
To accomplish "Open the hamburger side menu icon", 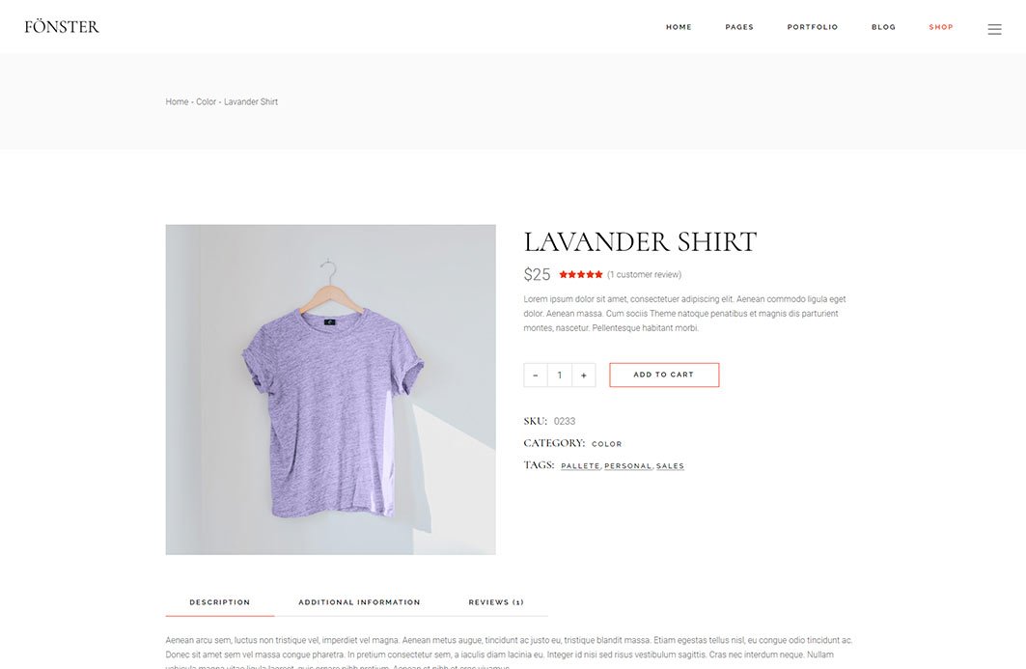I will coord(994,30).
